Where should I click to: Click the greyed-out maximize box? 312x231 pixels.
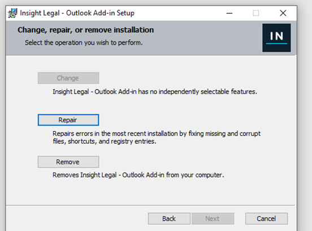[256, 13]
